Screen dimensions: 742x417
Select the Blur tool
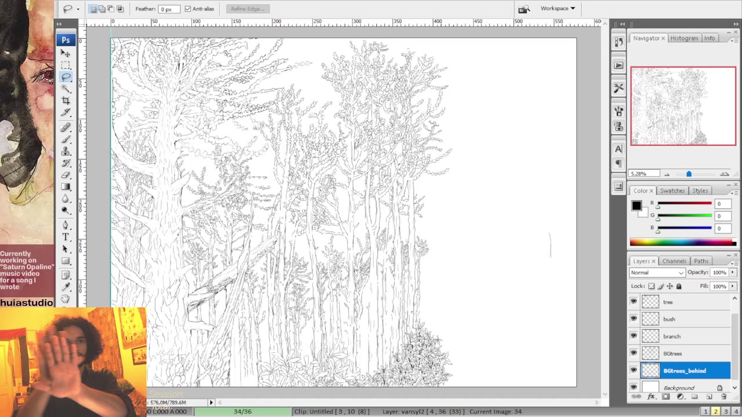tap(66, 199)
